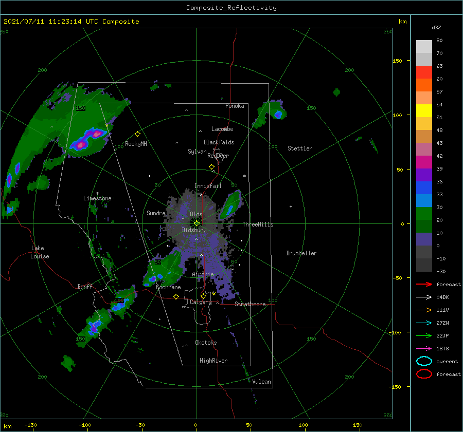Click the Lacombe city label
Screen dimensions: 463x432
[222, 129]
